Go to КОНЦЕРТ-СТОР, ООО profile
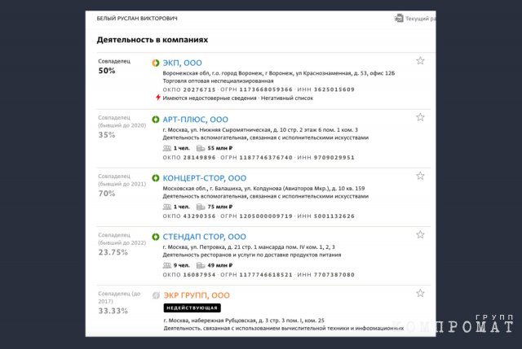 [206, 177]
